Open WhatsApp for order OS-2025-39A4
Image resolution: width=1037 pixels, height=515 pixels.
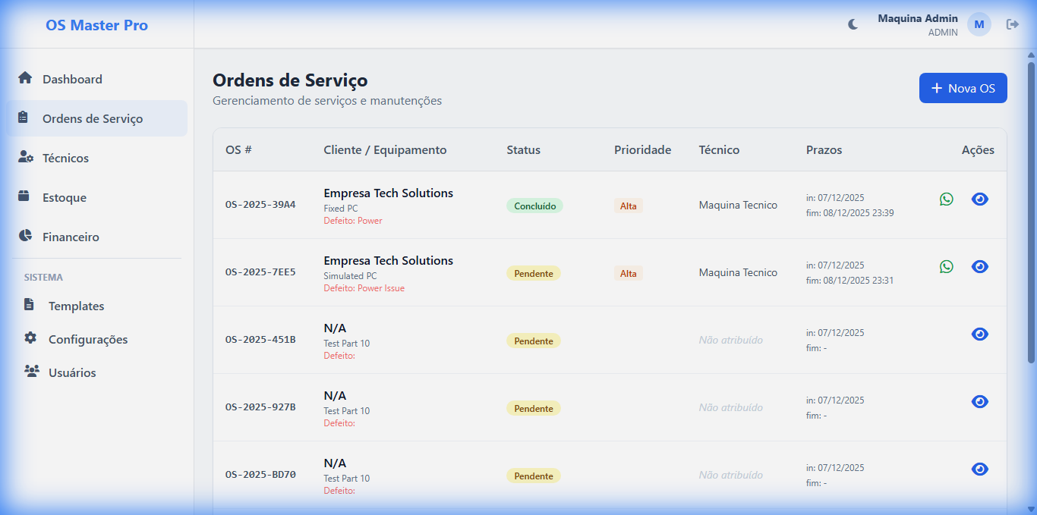(946, 199)
